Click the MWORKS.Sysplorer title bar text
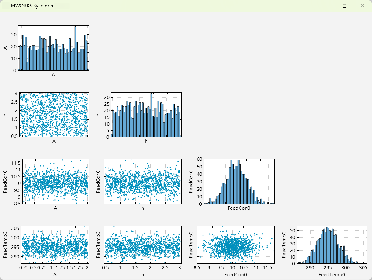This screenshot has width=372, height=280. pos(32,6)
